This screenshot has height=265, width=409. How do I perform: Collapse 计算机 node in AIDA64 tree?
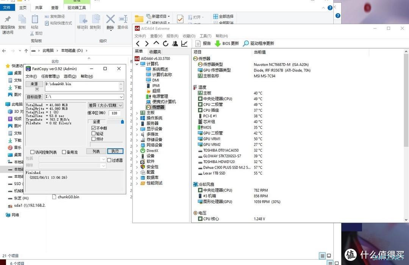coord(137,64)
